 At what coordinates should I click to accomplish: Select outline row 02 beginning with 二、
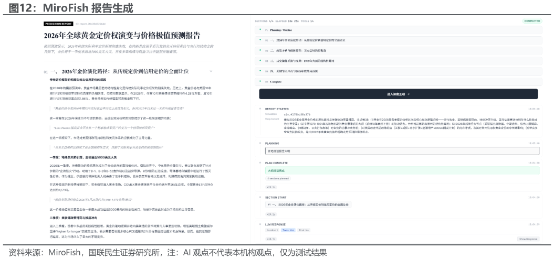[398, 50]
